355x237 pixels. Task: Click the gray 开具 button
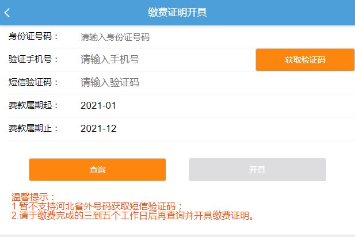tap(257, 170)
